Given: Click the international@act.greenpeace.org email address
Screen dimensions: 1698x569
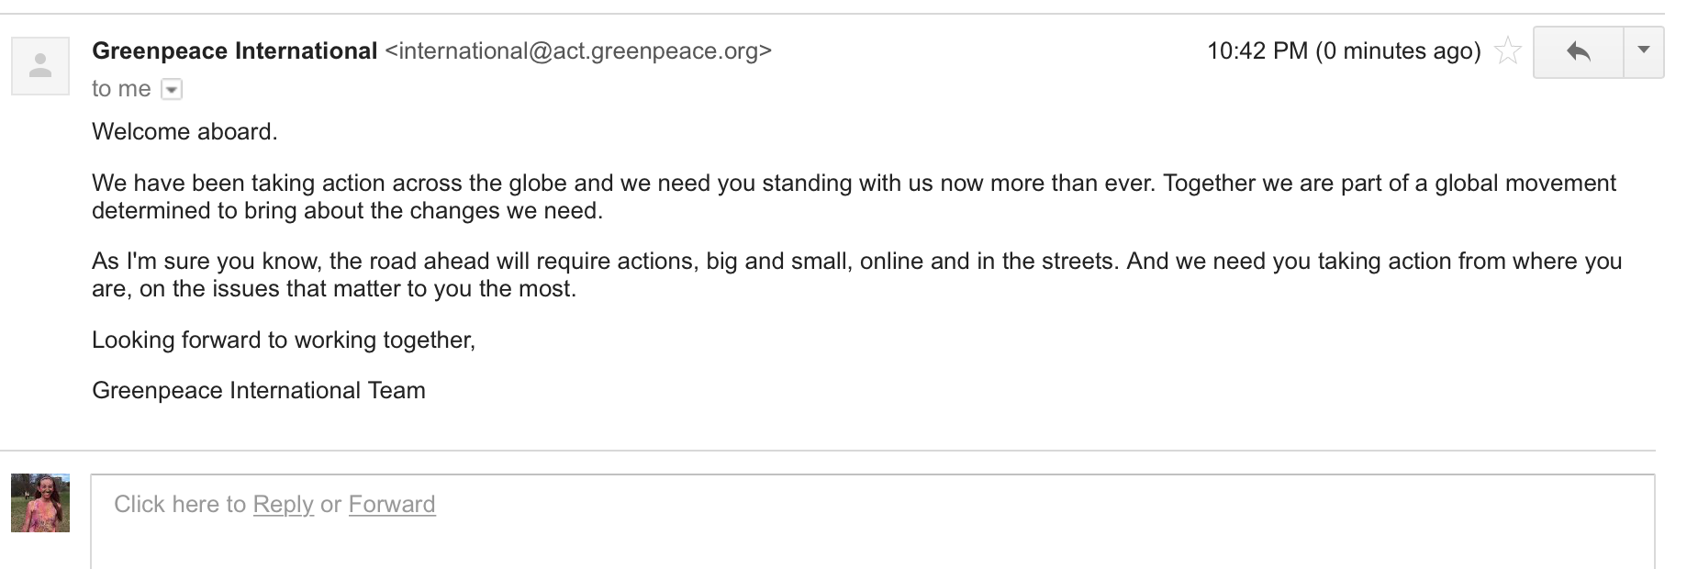Looking at the screenshot, I should 578,51.
